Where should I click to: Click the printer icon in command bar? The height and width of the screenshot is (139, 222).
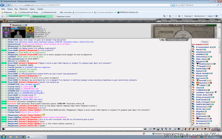[179, 16]
